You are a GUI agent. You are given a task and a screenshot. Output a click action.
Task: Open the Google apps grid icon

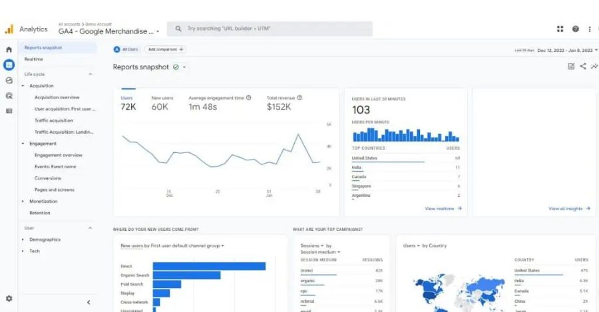[x=560, y=29]
